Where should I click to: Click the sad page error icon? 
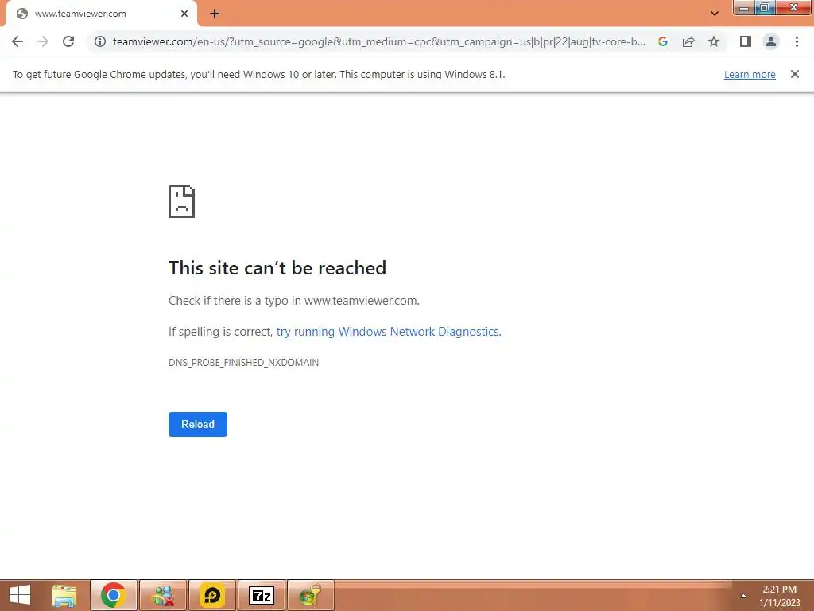click(182, 201)
